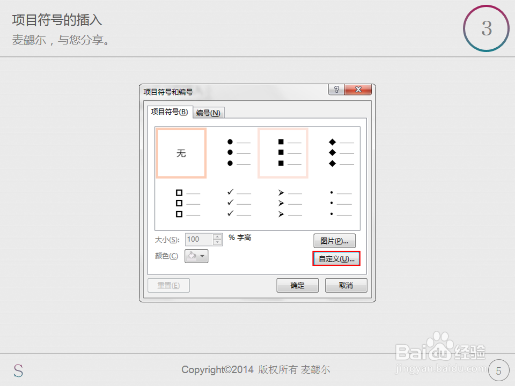
Task: Stay on the 项目符号(B) tab
Action: coord(169,113)
